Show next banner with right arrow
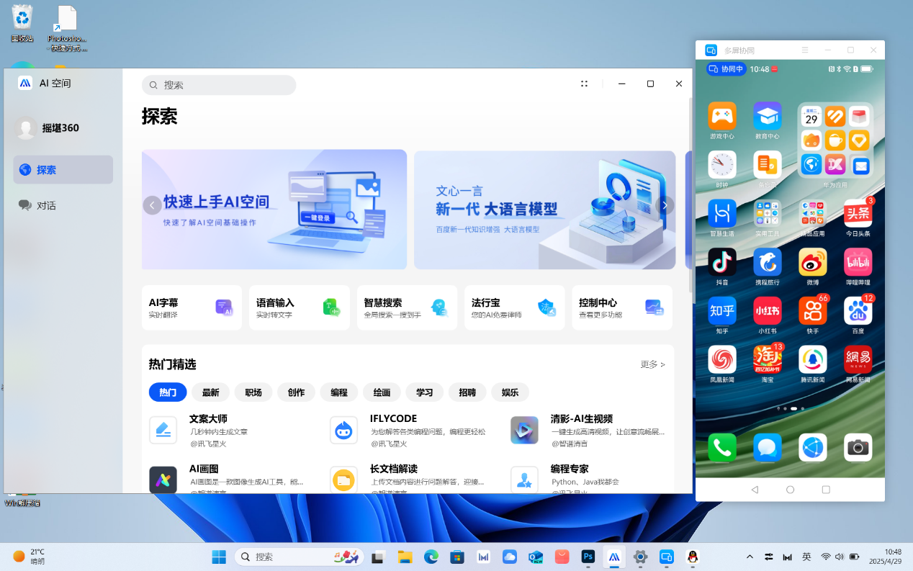913x571 pixels. pos(665,206)
